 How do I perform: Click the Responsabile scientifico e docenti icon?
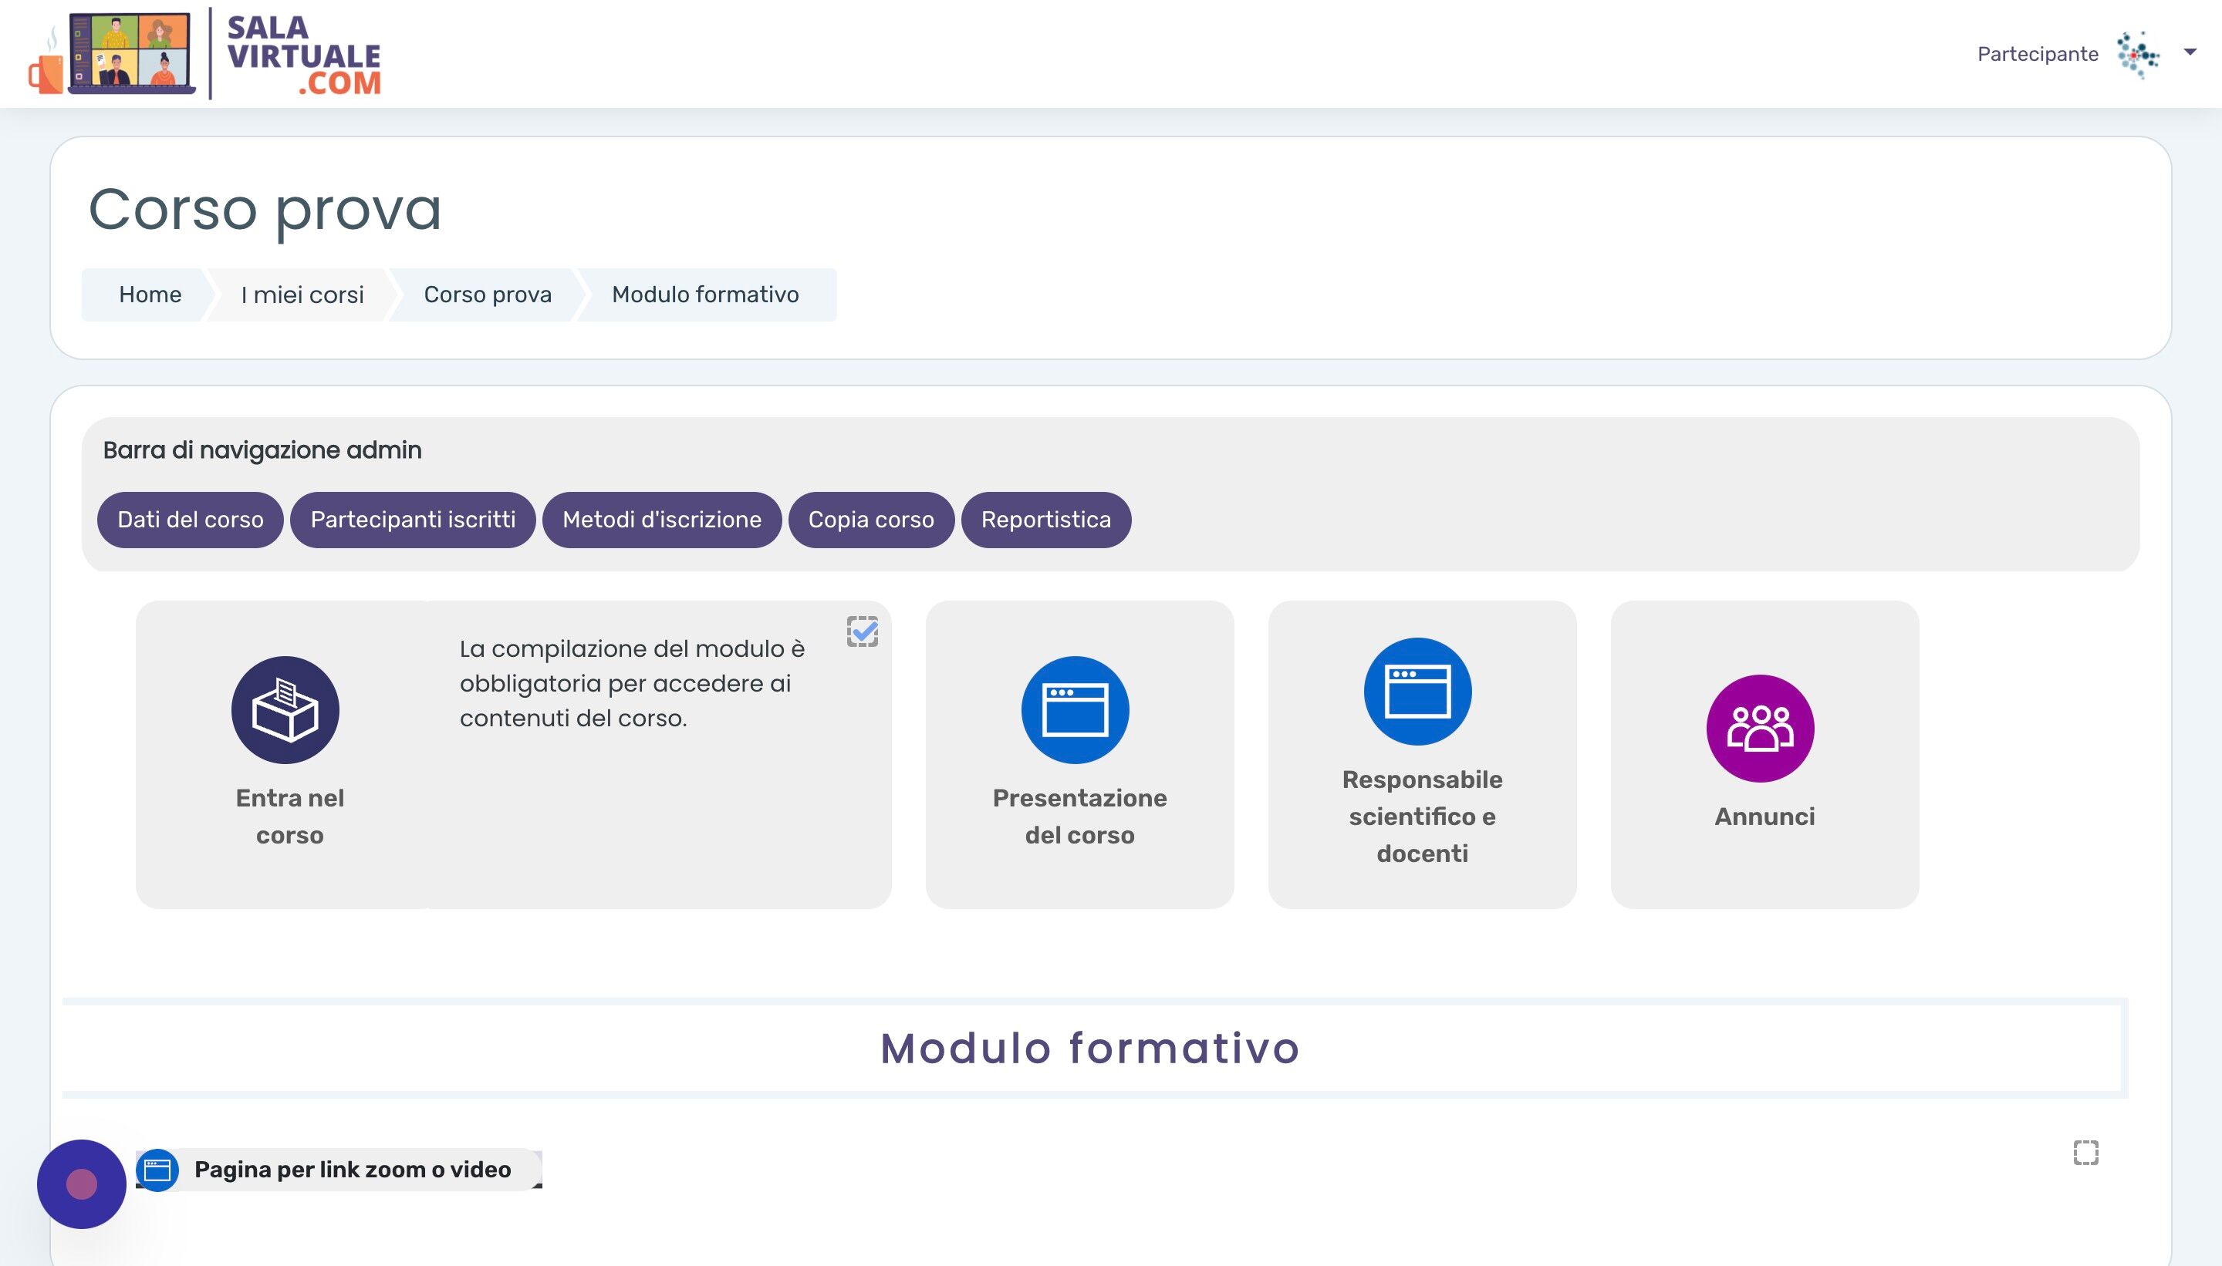point(1417,692)
